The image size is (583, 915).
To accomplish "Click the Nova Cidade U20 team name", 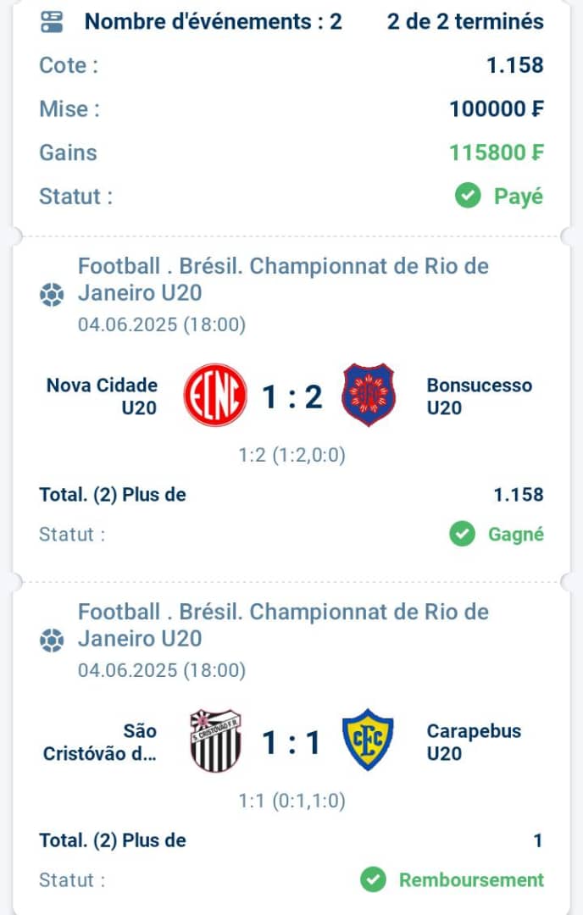I will (102, 396).
